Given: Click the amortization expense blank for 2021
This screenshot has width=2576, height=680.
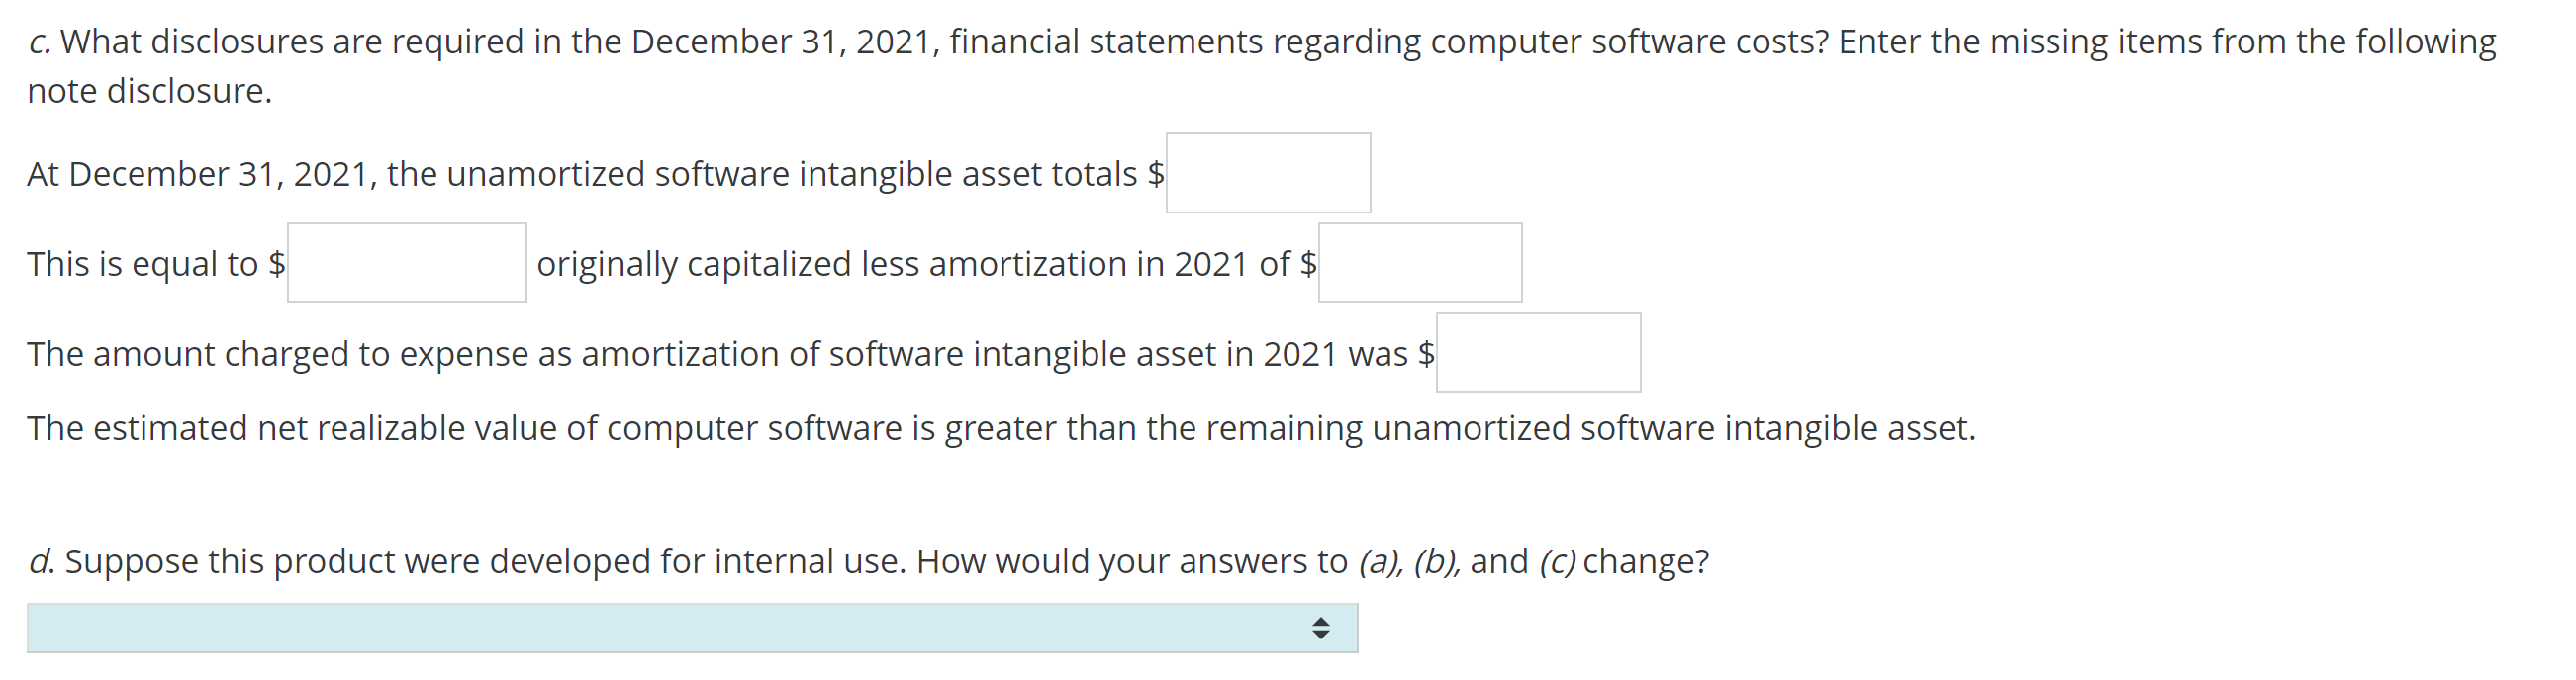Looking at the screenshot, I should tap(1540, 353).
